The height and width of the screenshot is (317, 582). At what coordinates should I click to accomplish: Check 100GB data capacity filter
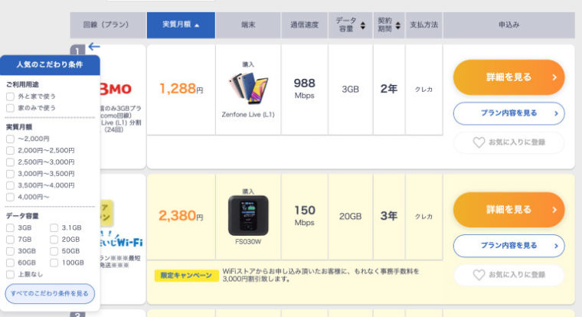tap(54, 263)
